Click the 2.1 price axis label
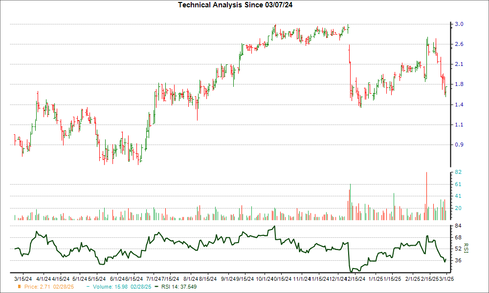Viewport: 489px width, 293px height. [459, 64]
